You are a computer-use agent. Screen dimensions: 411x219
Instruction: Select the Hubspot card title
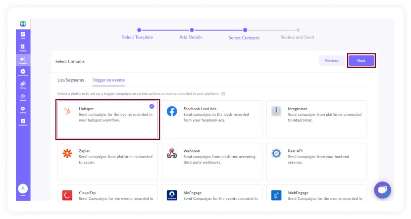[86, 109]
